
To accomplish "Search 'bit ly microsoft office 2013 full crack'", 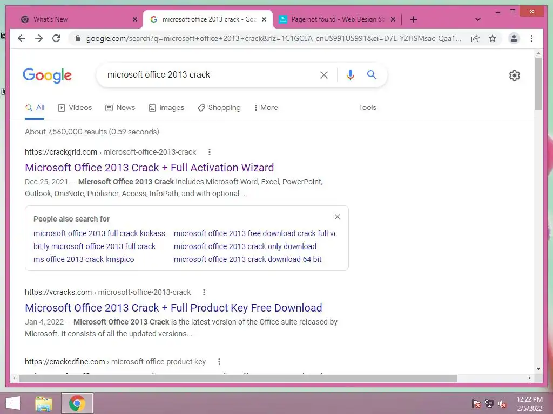I will tap(94, 246).
